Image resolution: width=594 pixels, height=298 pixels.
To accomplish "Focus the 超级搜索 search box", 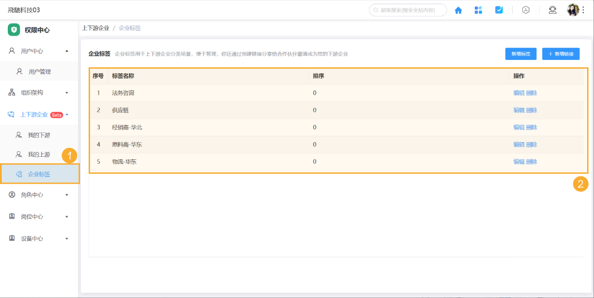I will pos(409,10).
